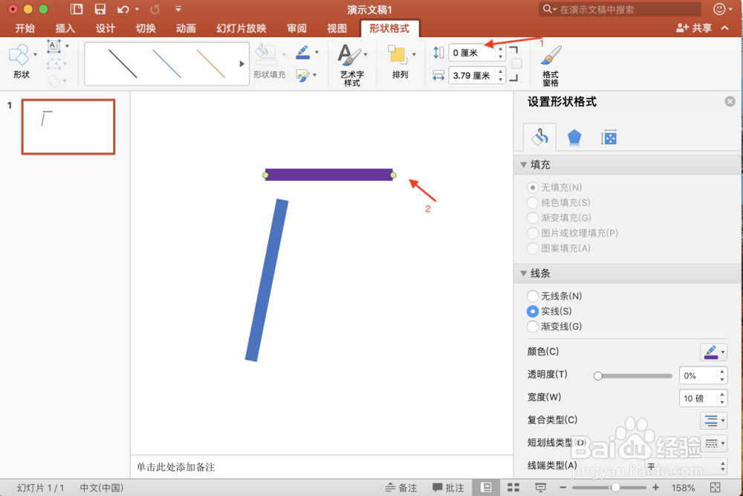Collapse the Line (线条) section
Image resolution: width=743 pixels, height=496 pixels.
pyautogui.click(x=524, y=273)
